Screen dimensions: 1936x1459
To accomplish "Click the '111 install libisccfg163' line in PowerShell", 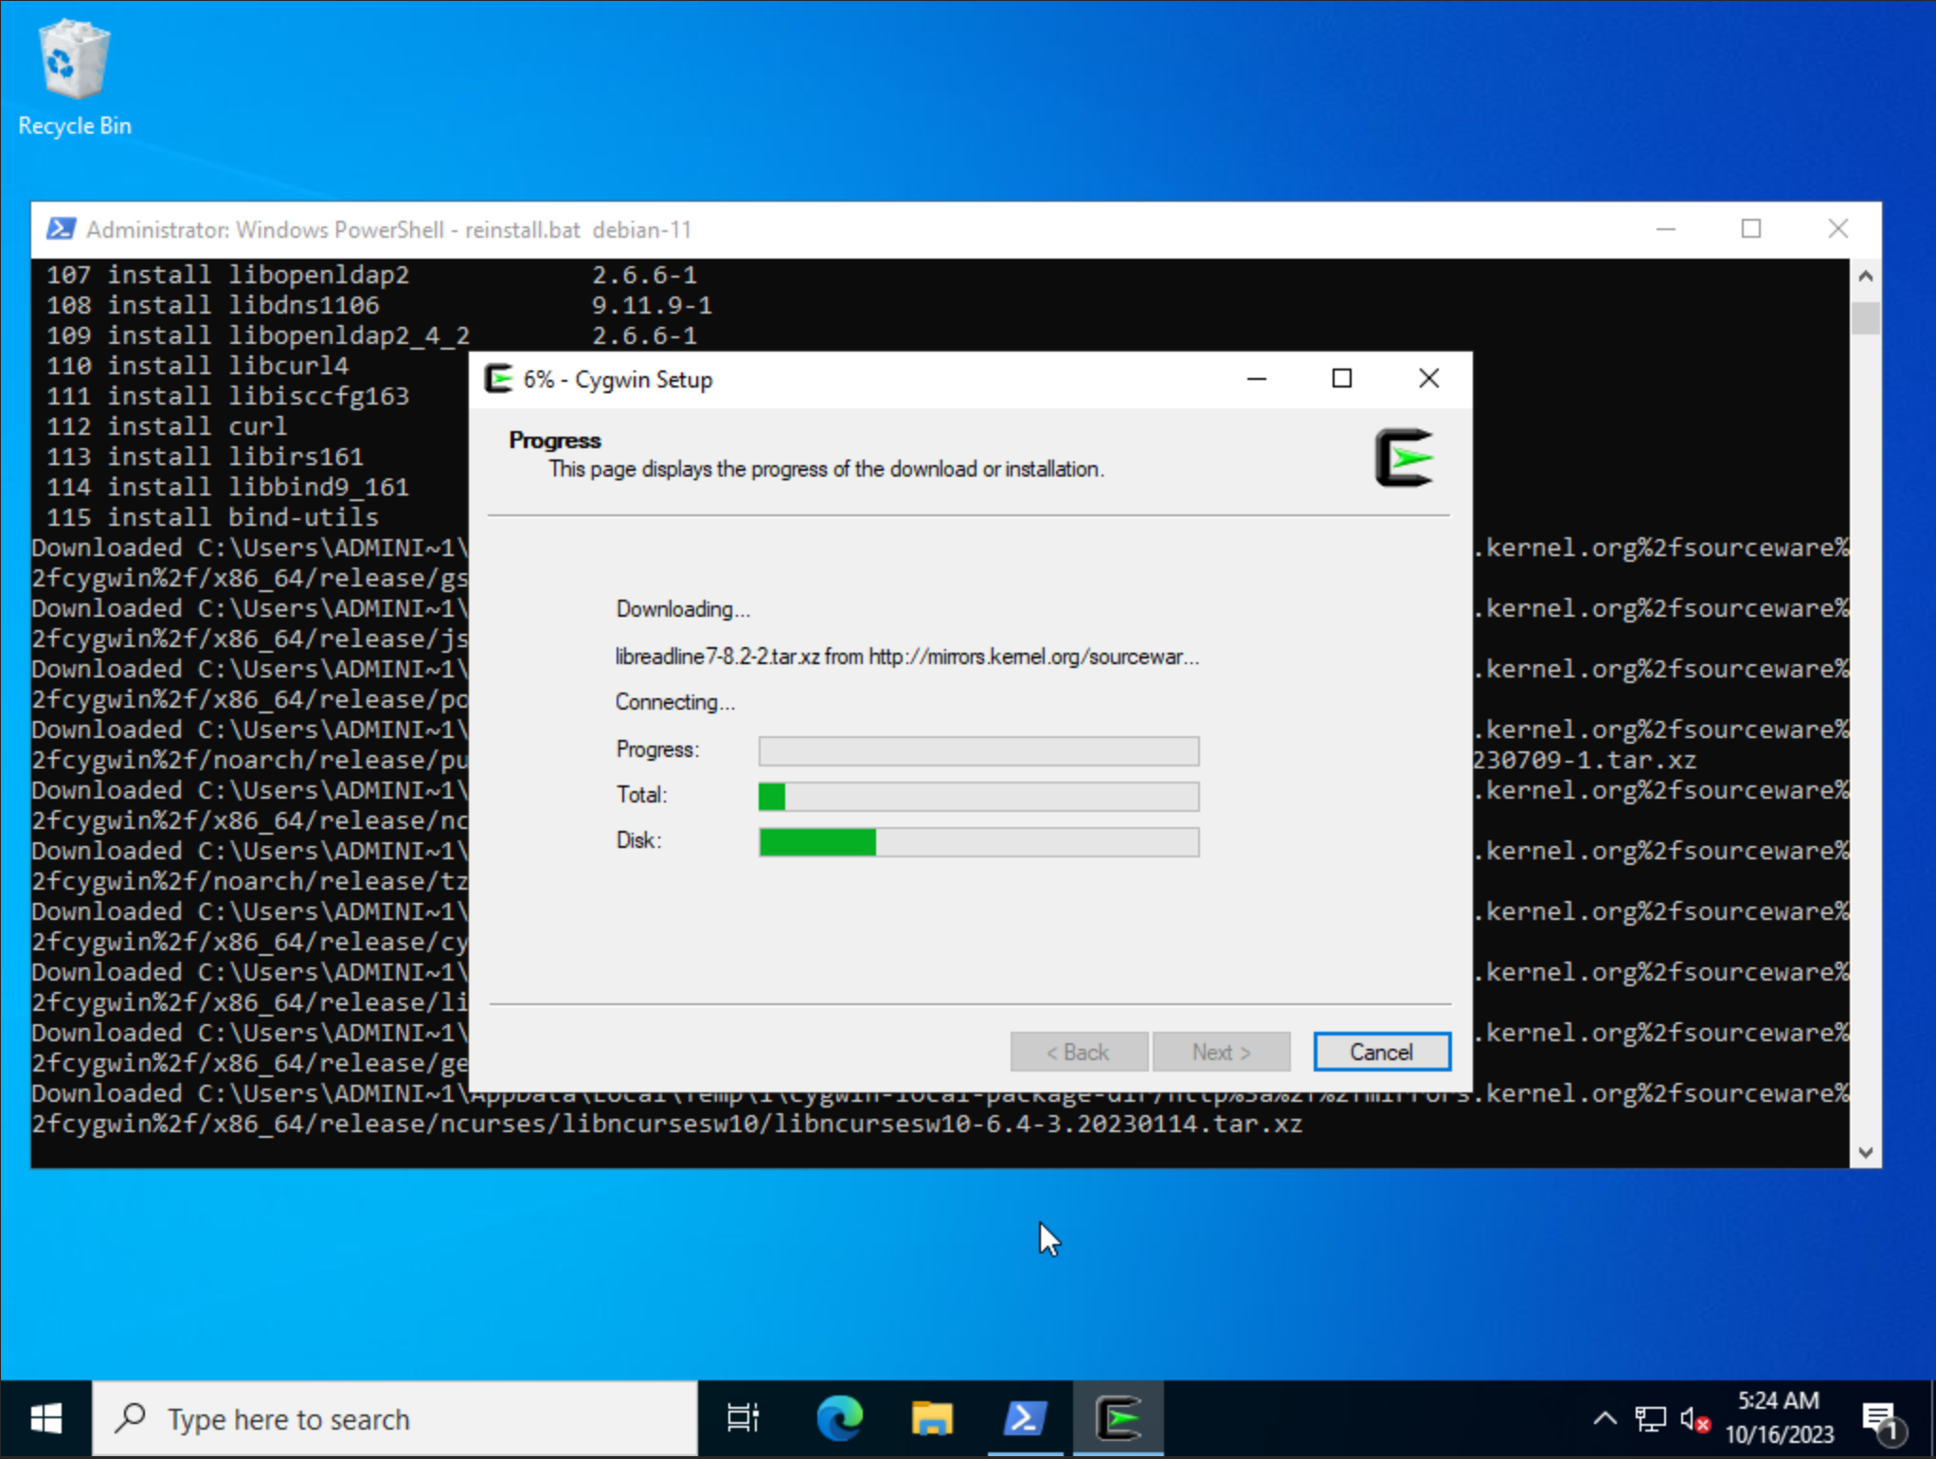I will [227, 397].
